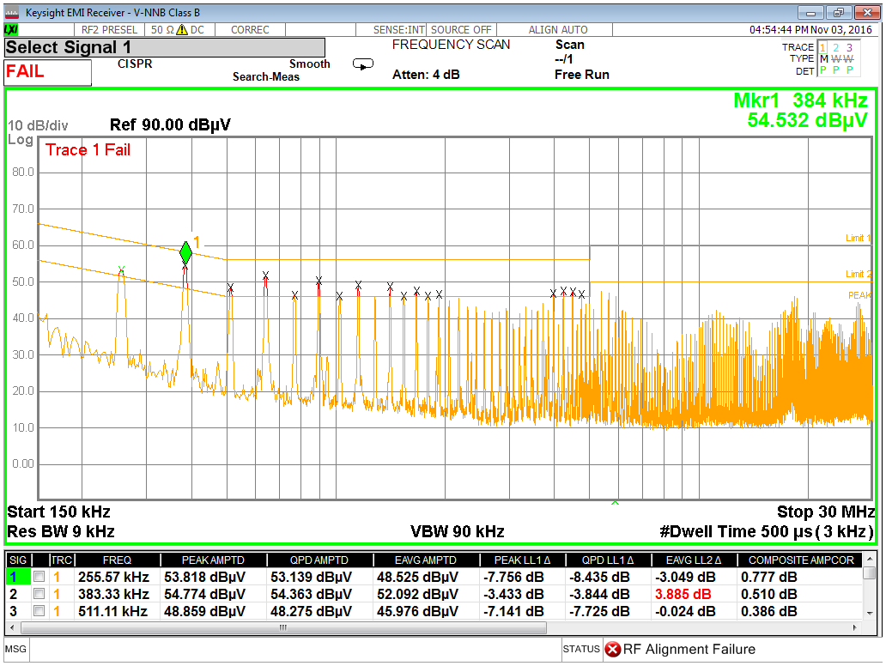Click the green Marker 1 diamond on trace

coord(185,252)
